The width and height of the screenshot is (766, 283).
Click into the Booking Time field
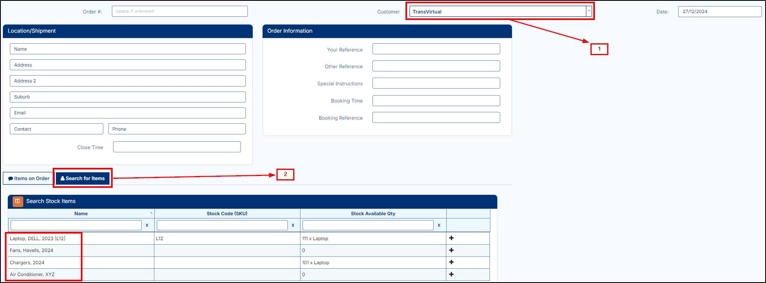coord(436,101)
